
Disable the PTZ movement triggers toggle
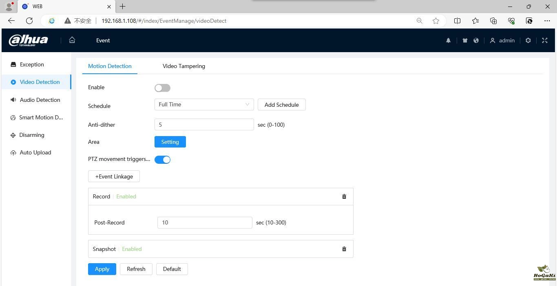(162, 160)
